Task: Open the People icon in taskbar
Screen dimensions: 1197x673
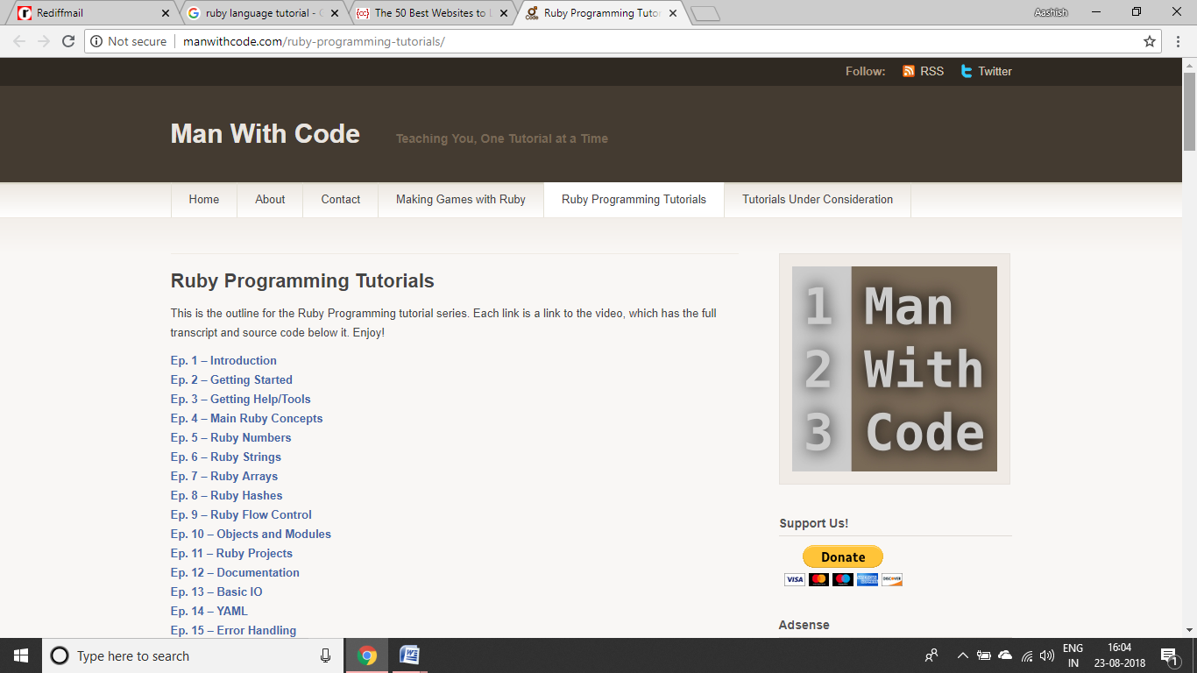Action: (x=931, y=655)
